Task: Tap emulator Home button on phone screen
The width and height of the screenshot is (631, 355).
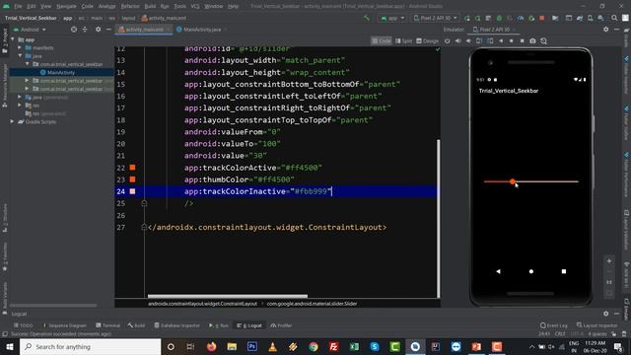Action: (531, 271)
